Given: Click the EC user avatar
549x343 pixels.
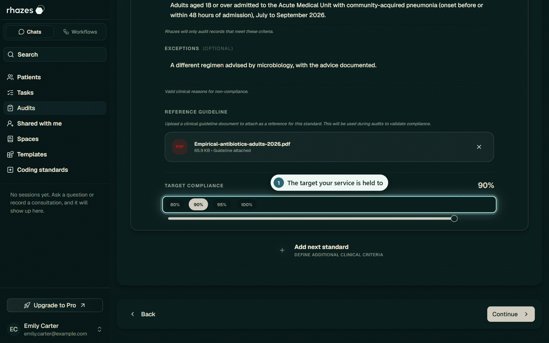Looking at the screenshot, I should 14,329.
